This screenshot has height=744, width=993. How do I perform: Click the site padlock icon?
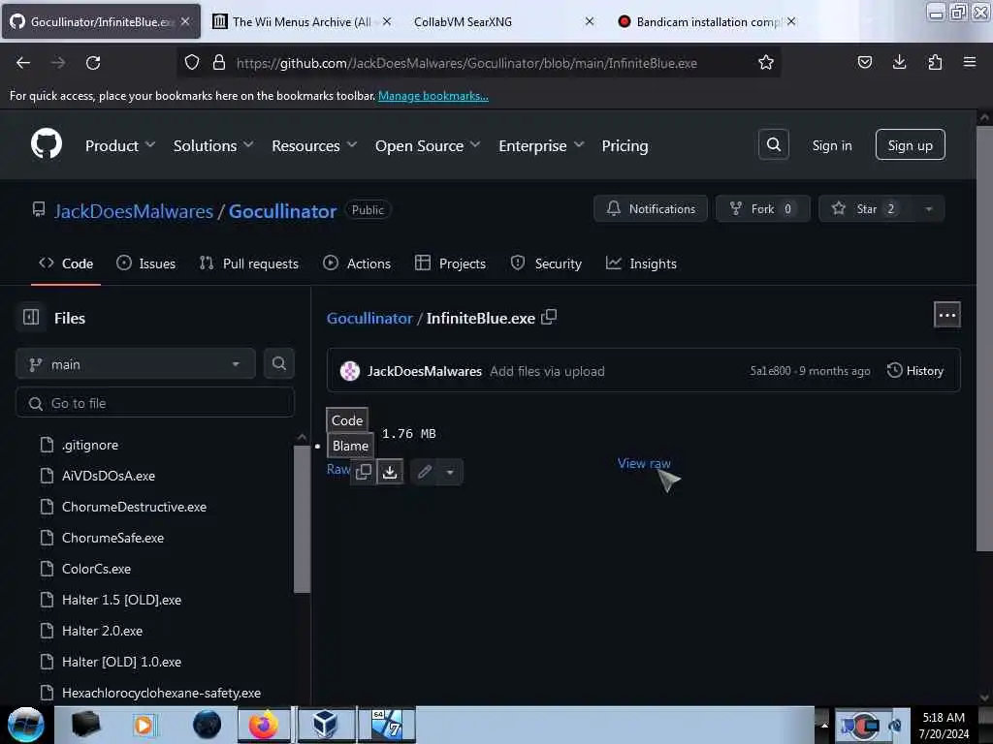(x=219, y=63)
